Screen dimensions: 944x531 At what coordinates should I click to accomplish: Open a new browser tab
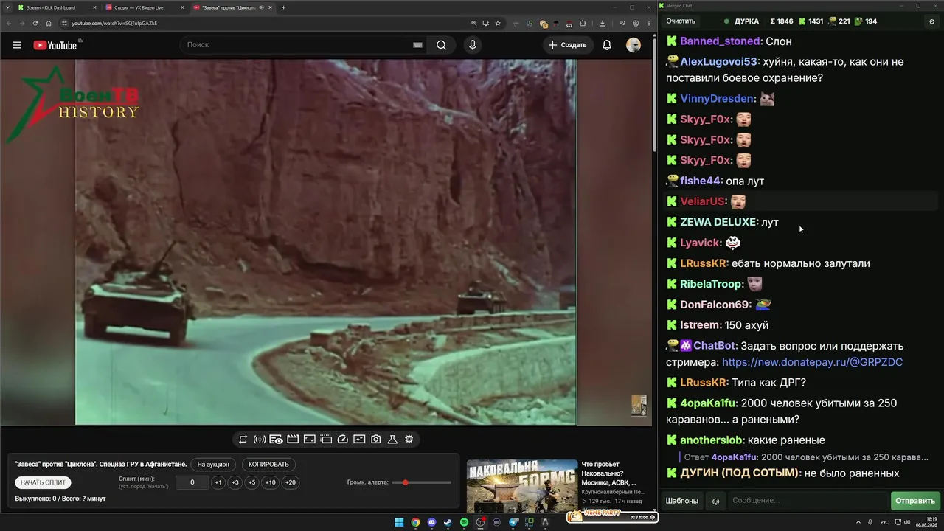coord(283,7)
